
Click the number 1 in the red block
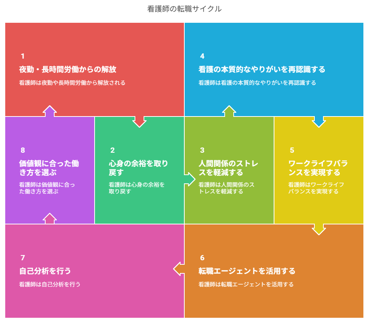click(22, 56)
